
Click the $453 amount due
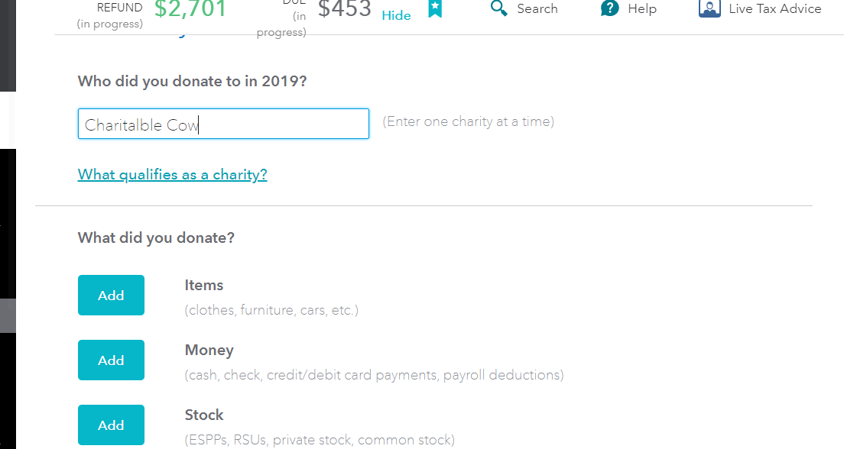tap(344, 9)
